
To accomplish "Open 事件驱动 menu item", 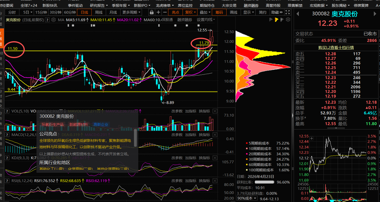I will (x=75, y=5).
